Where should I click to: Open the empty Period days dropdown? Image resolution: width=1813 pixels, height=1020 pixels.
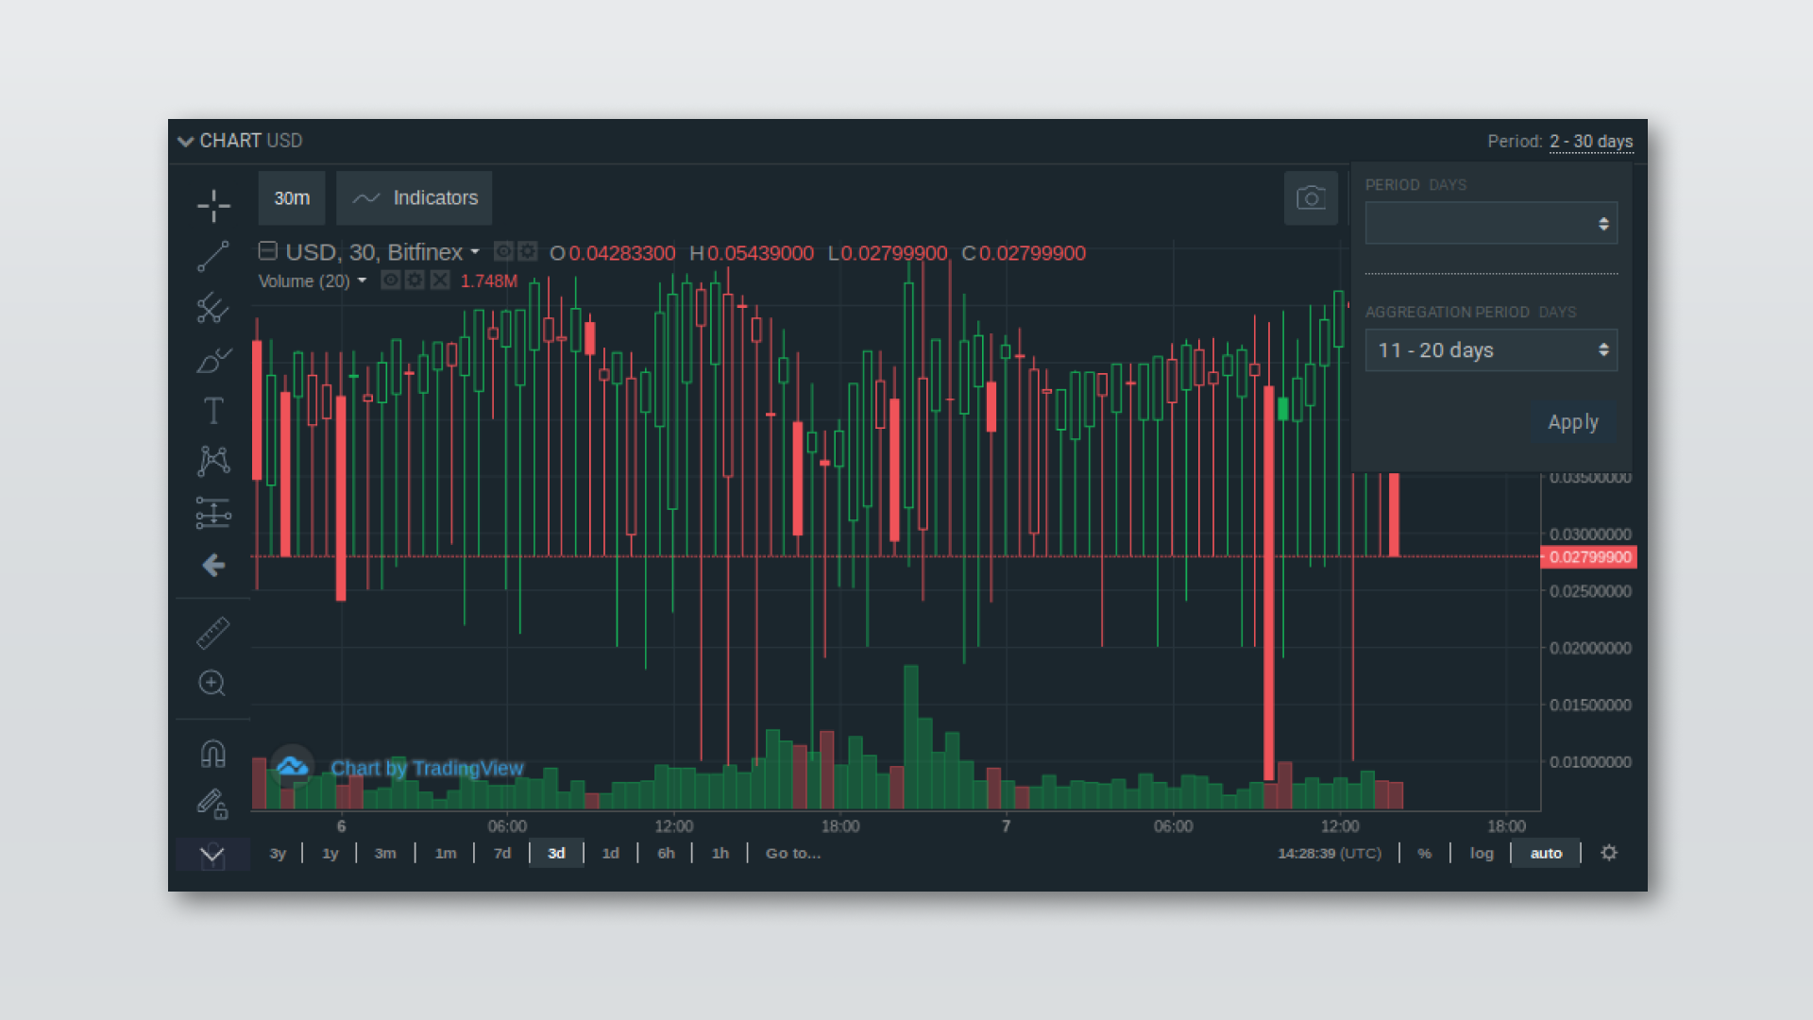(x=1491, y=224)
